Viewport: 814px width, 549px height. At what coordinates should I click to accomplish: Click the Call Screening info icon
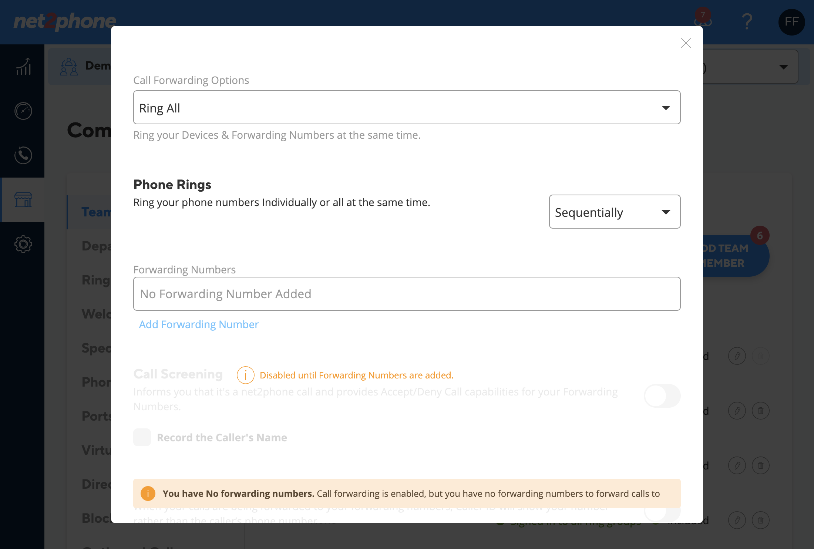click(x=245, y=375)
